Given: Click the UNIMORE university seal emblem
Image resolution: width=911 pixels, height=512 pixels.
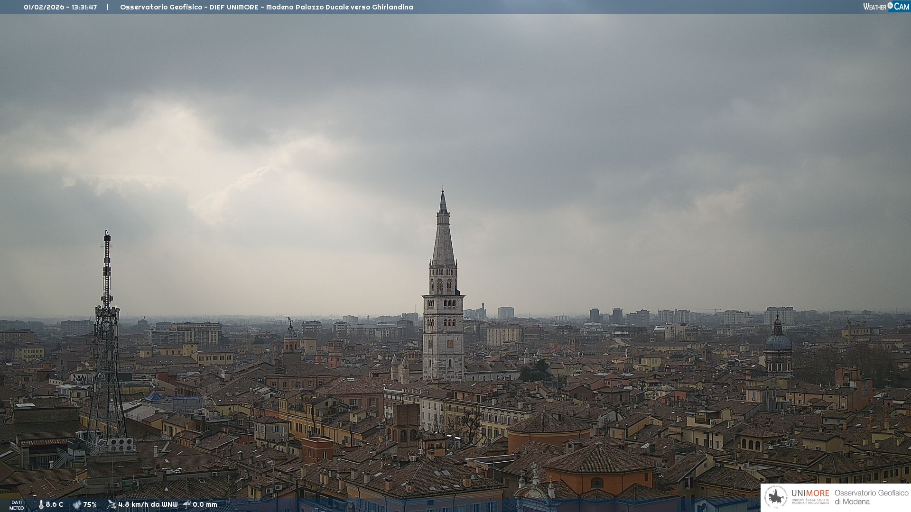Looking at the screenshot, I should click(776, 497).
